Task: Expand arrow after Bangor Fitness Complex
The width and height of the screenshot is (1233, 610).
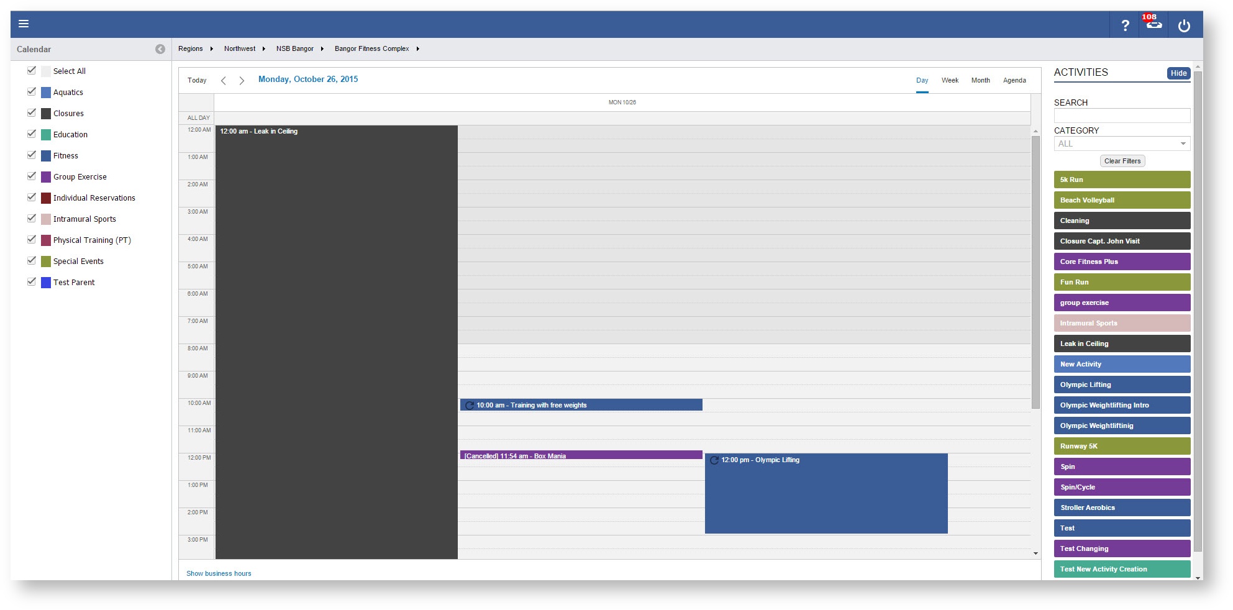Action: (418, 49)
